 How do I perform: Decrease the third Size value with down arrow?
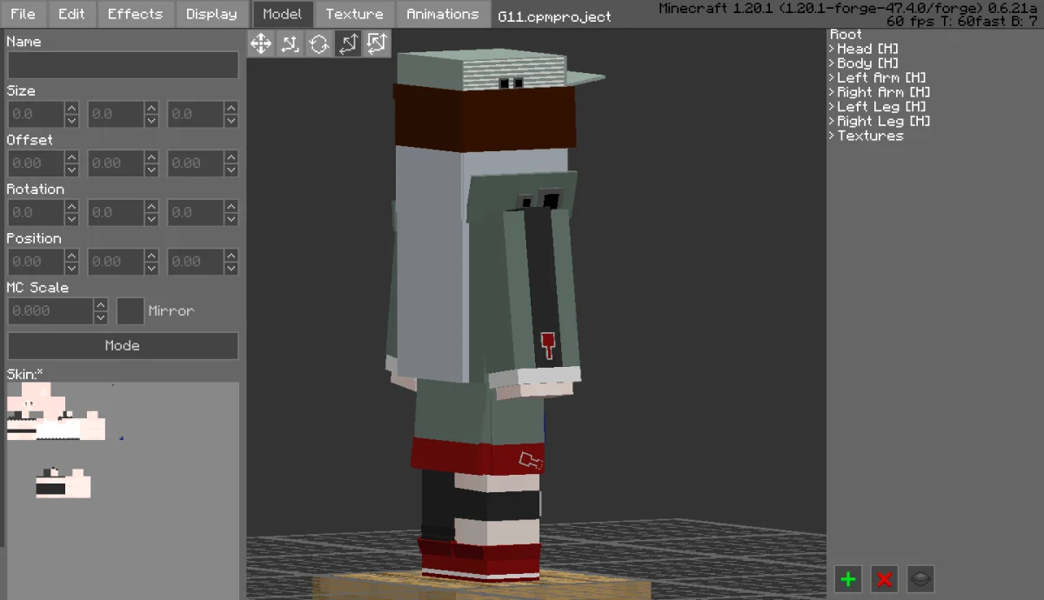pyautogui.click(x=232, y=121)
